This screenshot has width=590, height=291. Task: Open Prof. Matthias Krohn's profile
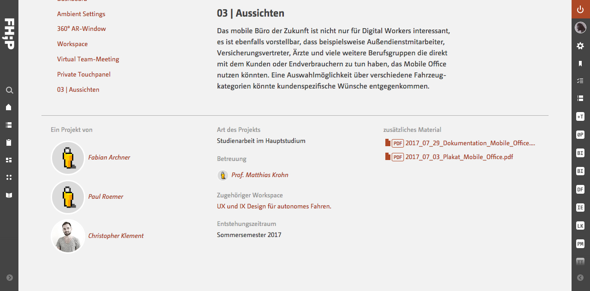tap(260, 175)
